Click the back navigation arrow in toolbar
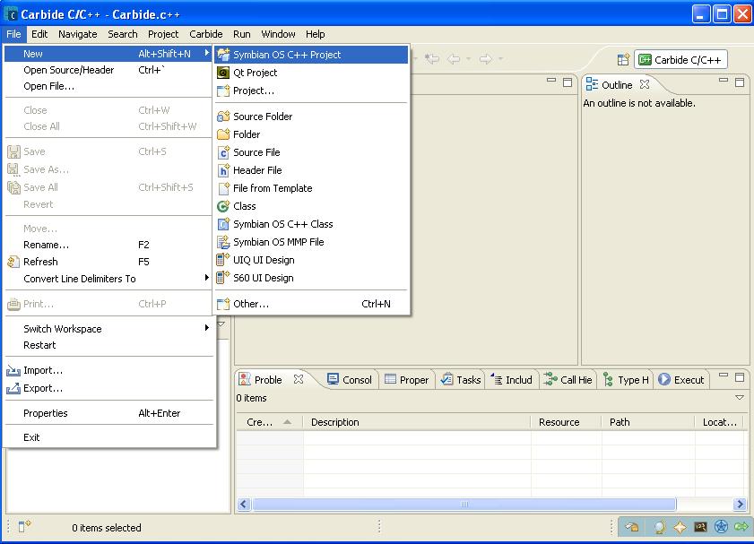This screenshot has width=754, height=544. pos(454,59)
